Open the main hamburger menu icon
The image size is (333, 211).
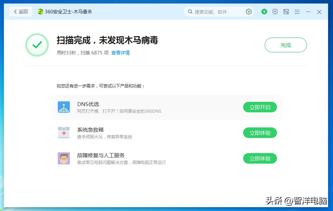point(297,12)
